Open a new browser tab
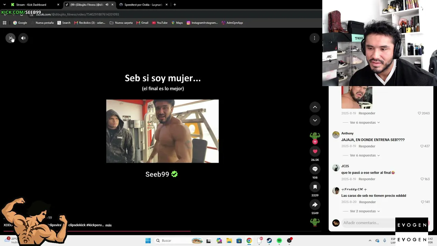 [x=174, y=5]
